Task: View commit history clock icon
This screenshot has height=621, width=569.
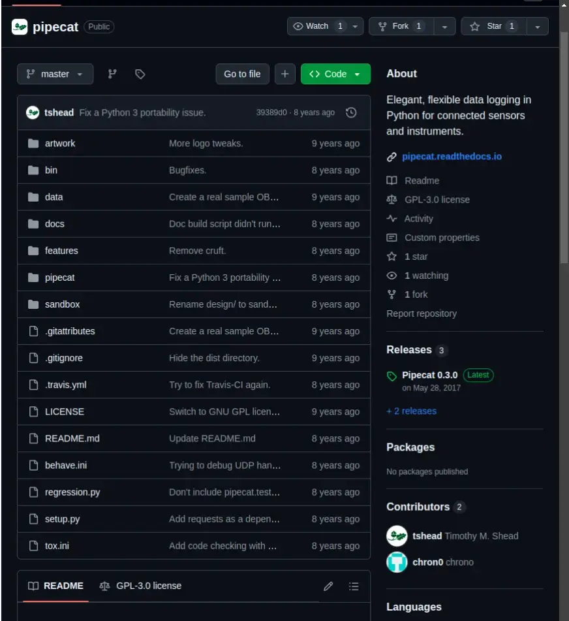Action: [x=351, y=112]
